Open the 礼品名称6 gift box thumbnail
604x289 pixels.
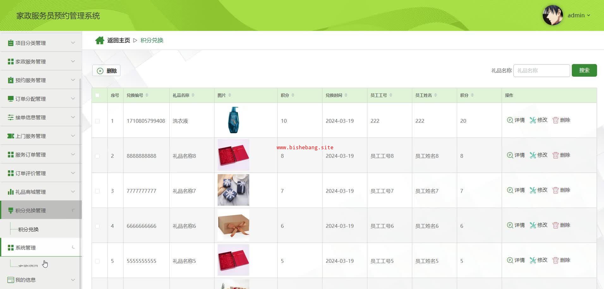(x=233, y=225)
